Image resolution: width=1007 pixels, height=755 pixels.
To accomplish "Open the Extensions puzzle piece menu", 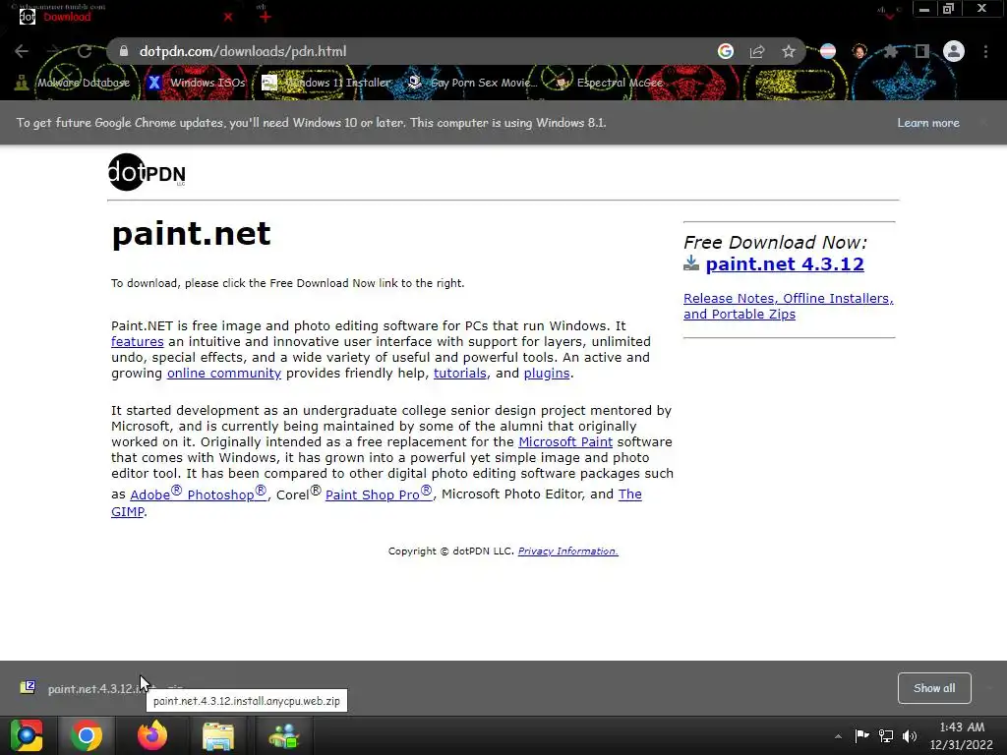I will pyautogui.click(x=890, y=51).
